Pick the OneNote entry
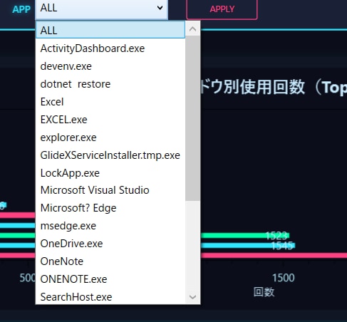Image resolution: width=347 pixels, height=322 pixels. 110,261
